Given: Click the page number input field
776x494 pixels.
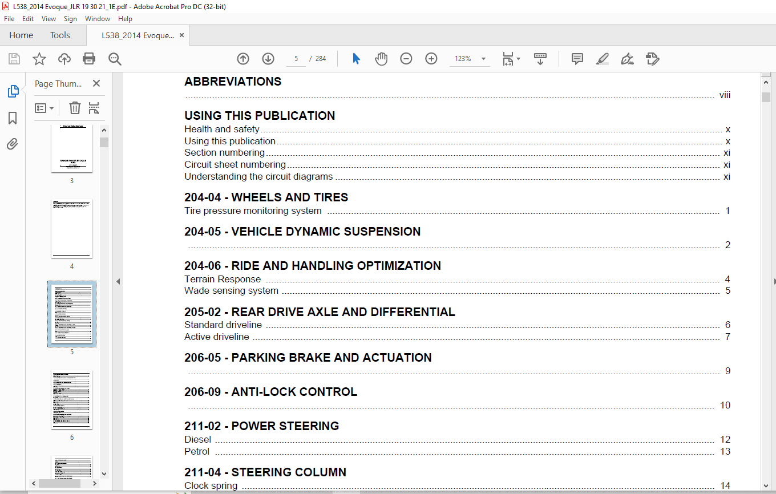Looking at the screenshot, I should [x=296, y=59].
